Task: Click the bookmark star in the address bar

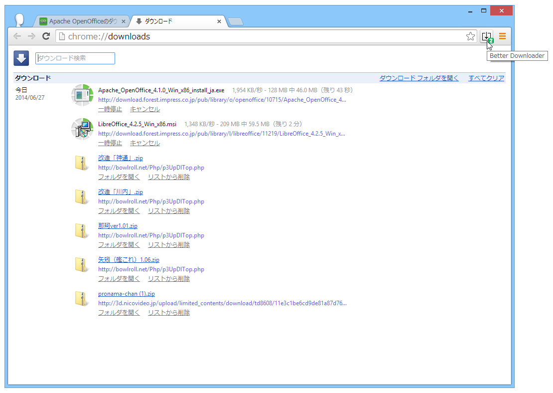Action: (x=470, y=36)
